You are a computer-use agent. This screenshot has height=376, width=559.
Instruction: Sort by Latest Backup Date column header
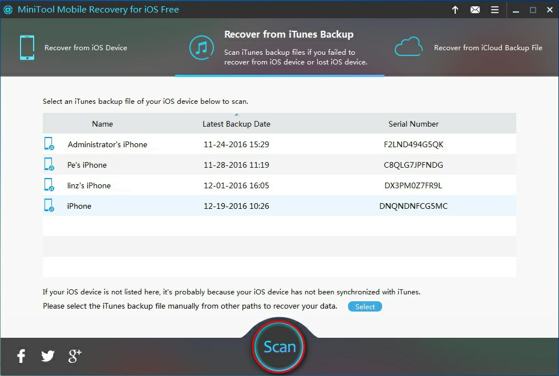coord(236,124)
